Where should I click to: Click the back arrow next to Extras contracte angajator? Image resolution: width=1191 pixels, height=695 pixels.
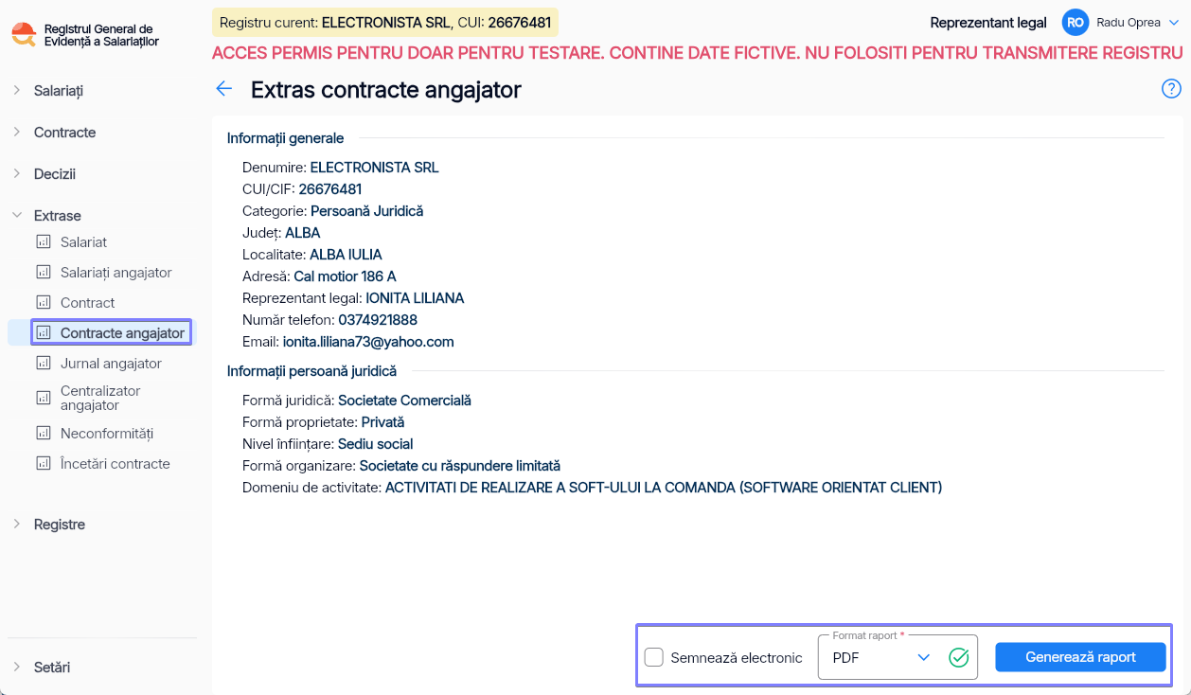coord(223,89)
